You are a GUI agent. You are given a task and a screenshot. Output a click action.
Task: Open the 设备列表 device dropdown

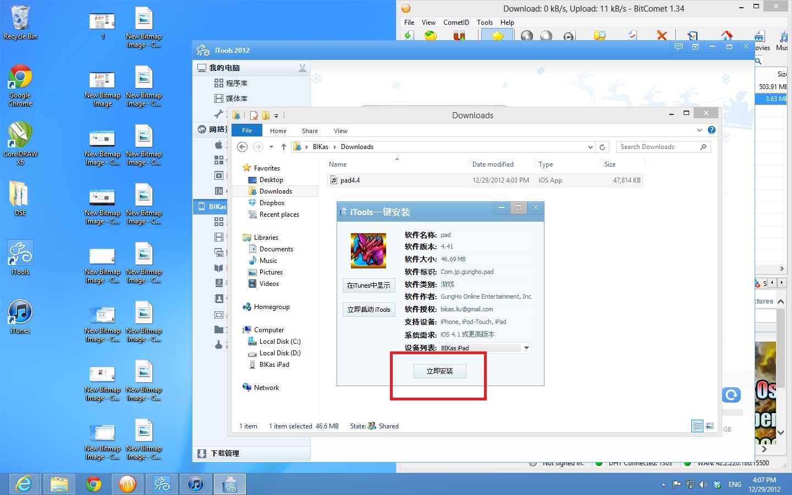[x=526, y=348]
